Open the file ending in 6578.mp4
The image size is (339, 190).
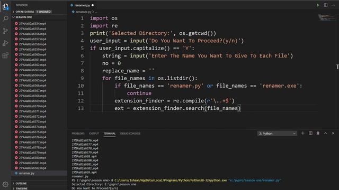click(x=33, y=147)
